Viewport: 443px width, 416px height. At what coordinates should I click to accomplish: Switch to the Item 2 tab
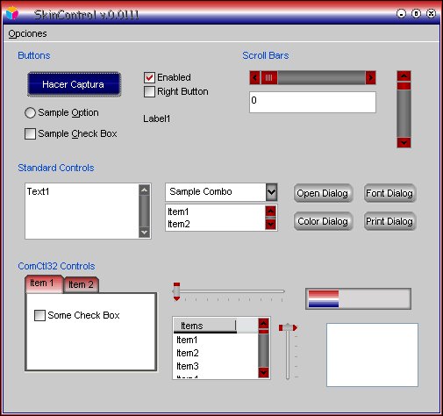(x=81, y=284)
